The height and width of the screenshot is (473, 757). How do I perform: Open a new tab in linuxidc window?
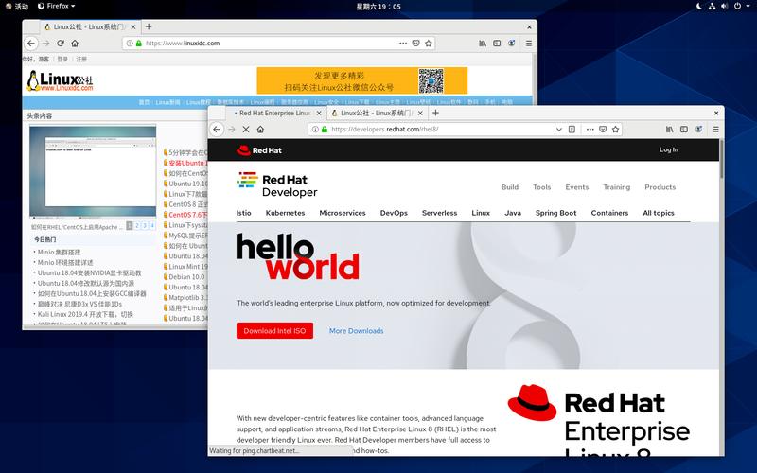(149, 26)
